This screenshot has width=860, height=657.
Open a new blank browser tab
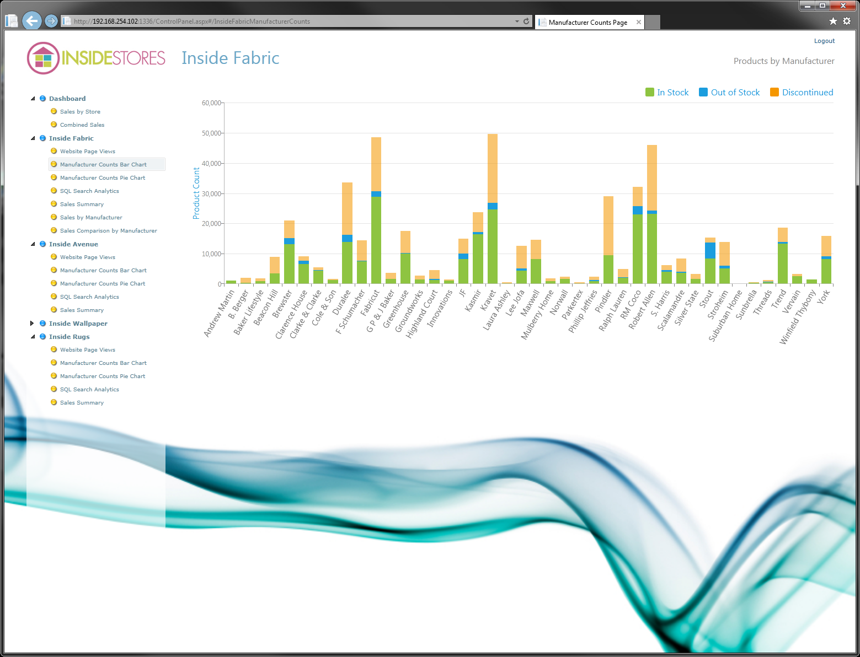click(x=653, y=23)
